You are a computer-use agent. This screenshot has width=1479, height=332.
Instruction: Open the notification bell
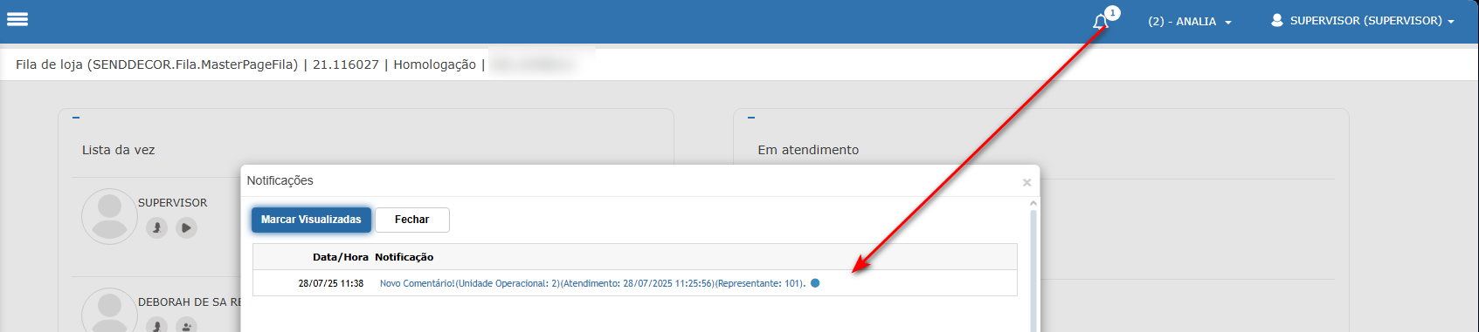(x=1100, y=22)
